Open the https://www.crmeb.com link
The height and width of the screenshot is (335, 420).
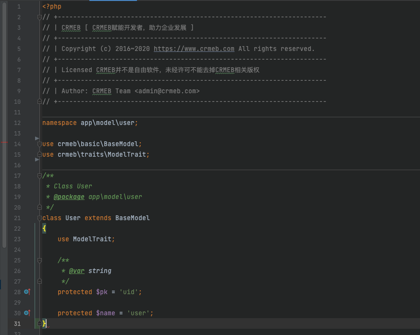[194, 49]
